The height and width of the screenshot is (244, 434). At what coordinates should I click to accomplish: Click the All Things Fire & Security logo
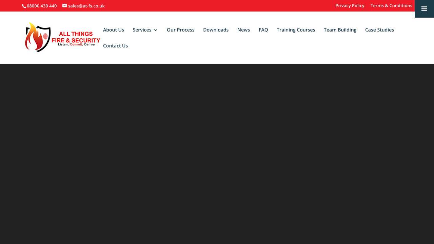(62, 38)
